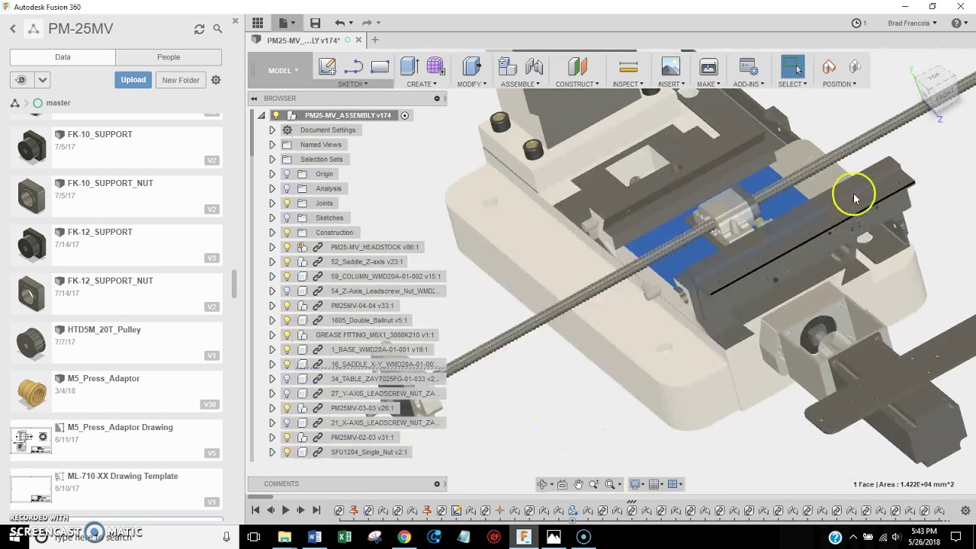
Task: Open the Measure ruler icon
Action: point(628,66)
